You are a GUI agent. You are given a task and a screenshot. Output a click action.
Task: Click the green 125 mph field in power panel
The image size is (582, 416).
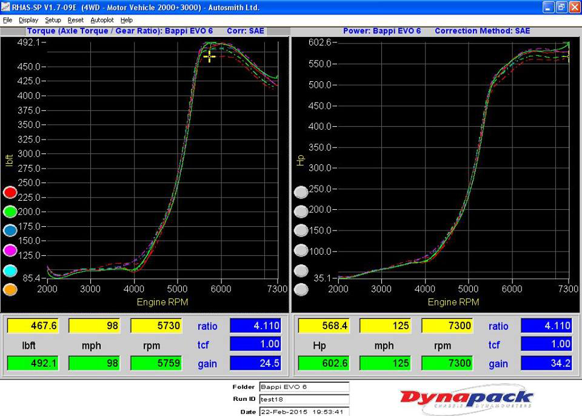(x=386, y=363)
